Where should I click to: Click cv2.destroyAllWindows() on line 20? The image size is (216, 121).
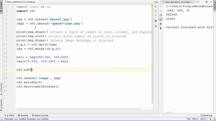pyautogui.click(x=37, y=87)
